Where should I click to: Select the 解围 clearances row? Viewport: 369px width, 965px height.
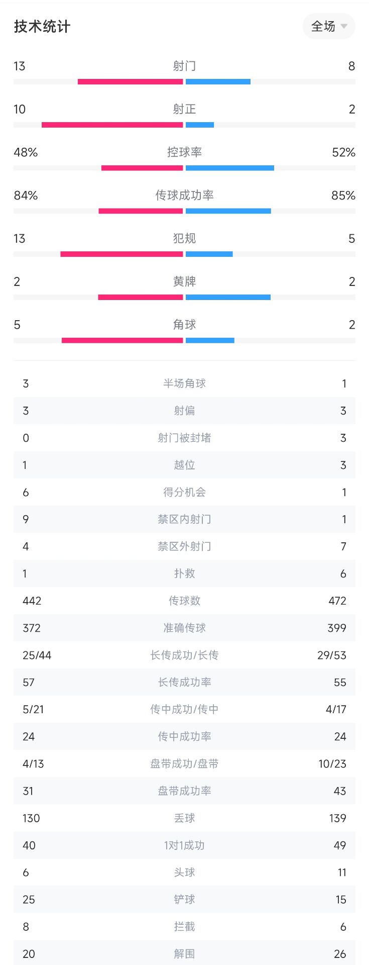(184, 953)
